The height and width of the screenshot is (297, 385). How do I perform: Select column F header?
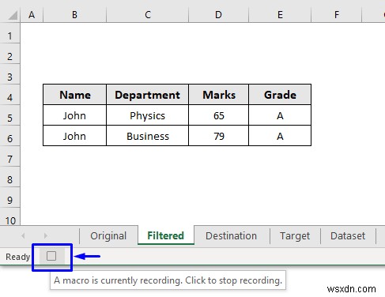point(337,15)
